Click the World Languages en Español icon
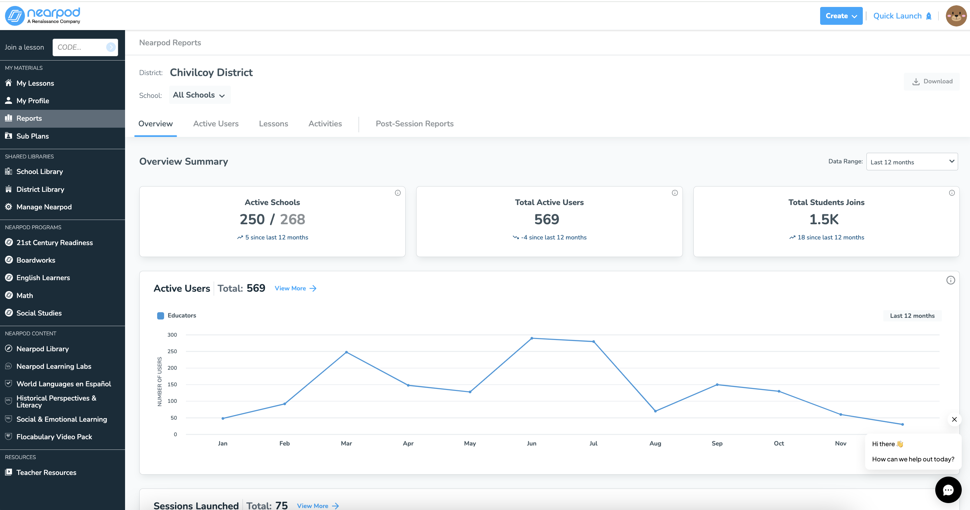The width and height of the screenshot is (970, 510). click(x=8, y=384)
